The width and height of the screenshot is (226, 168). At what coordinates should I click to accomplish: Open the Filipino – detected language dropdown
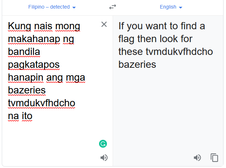pos(52,7)
